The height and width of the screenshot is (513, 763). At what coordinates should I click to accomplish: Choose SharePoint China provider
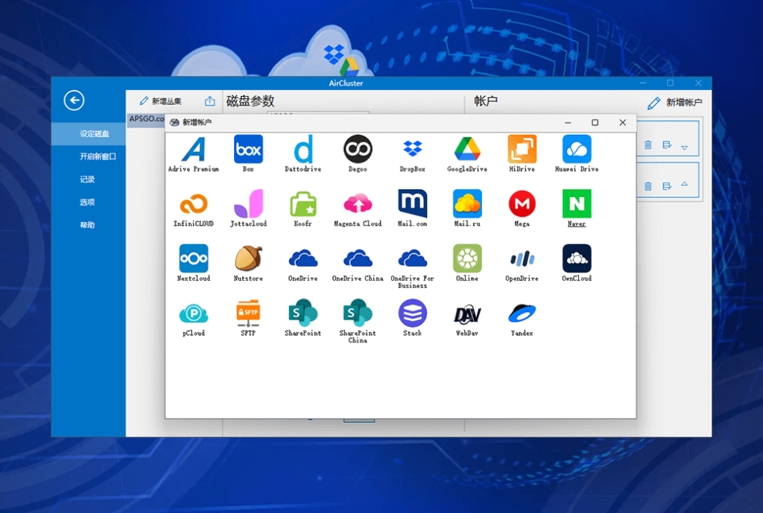coord(358,322)
